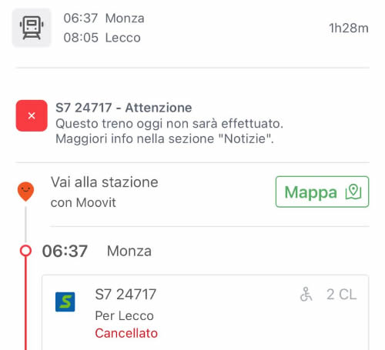Tap the blue S suburban line logo
The height and width of the screenshot is (350, 385).
pyautogui.click(x=65, y=302)
